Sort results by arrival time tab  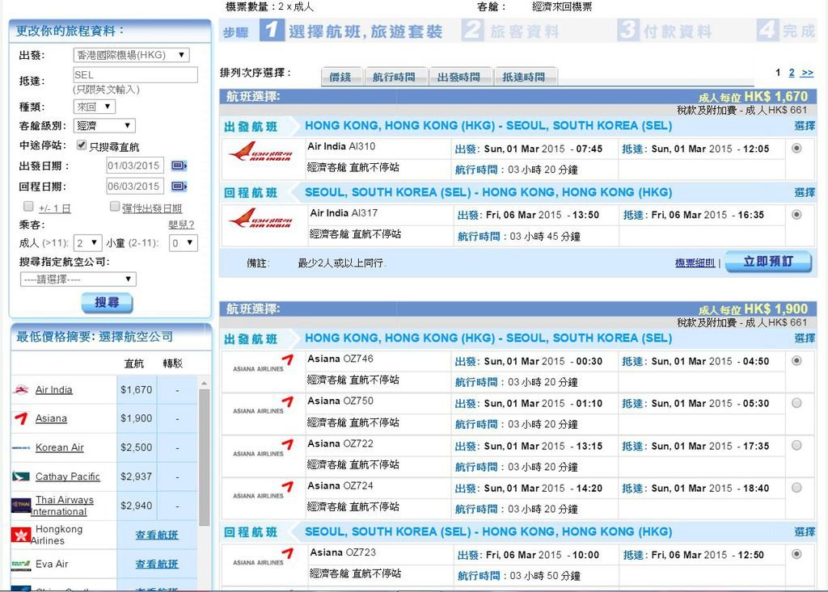tap(524, 77)
